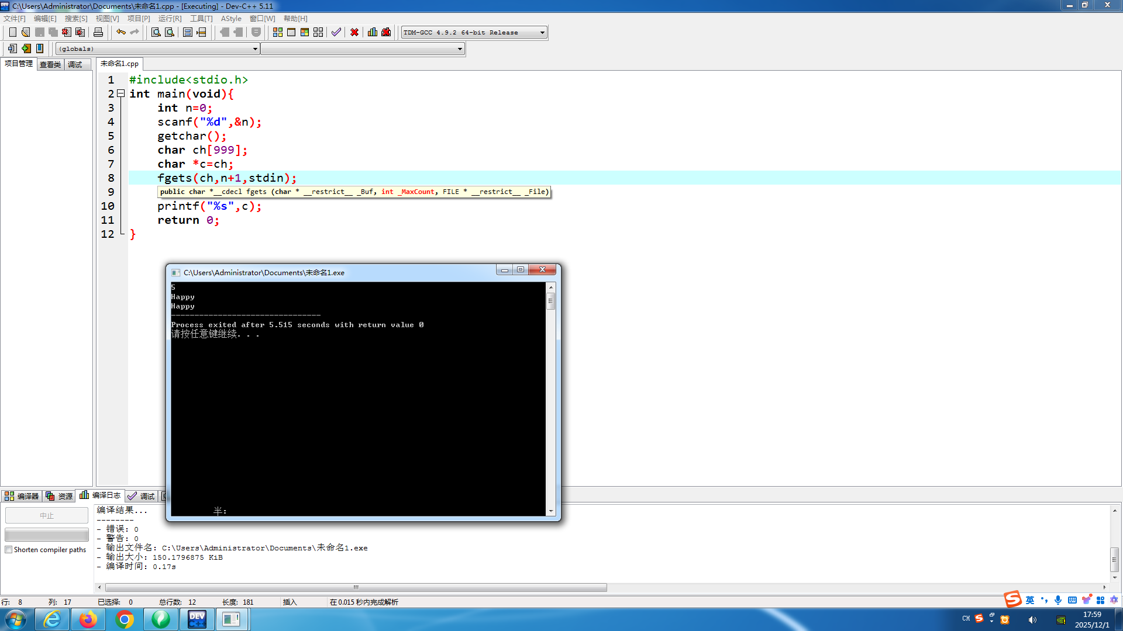
Task: Open the AStyle menu
Action: [x=231, y=19]
